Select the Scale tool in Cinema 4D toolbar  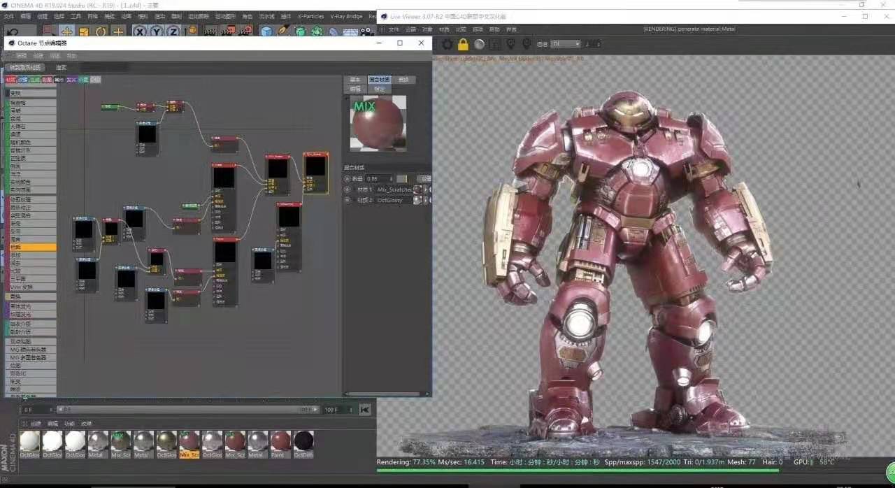[x=84, y=31]
